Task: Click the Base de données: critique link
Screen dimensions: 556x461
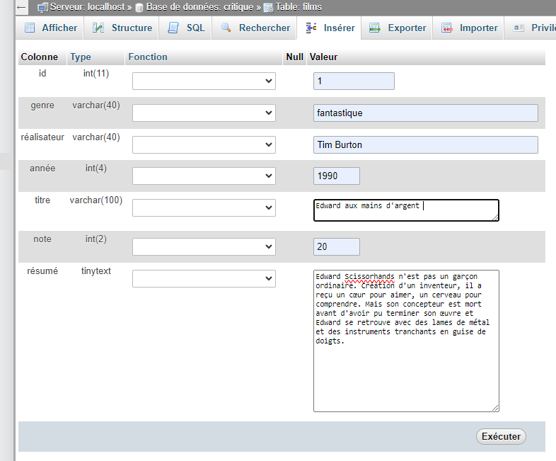Action: click(199, 7)
